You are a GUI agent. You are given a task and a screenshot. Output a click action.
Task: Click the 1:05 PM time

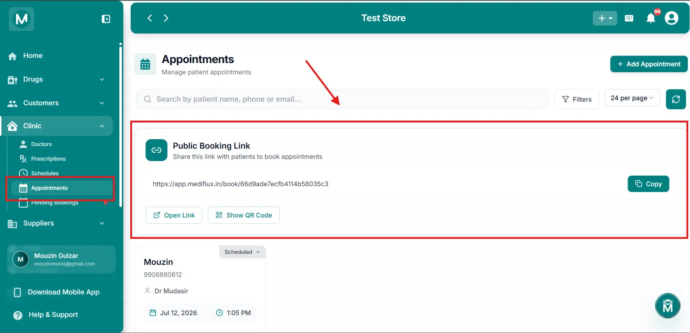pyautogui.click(x=239, y=313)
